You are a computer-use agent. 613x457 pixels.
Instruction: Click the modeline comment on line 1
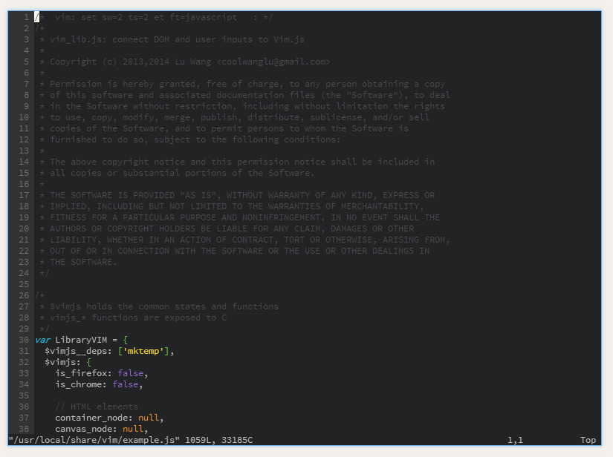154,17
